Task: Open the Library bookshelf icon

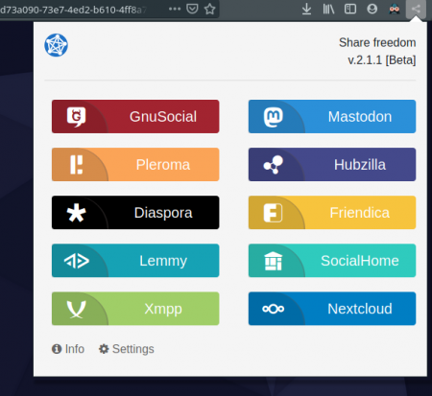Action: click(x=328, y=9)
